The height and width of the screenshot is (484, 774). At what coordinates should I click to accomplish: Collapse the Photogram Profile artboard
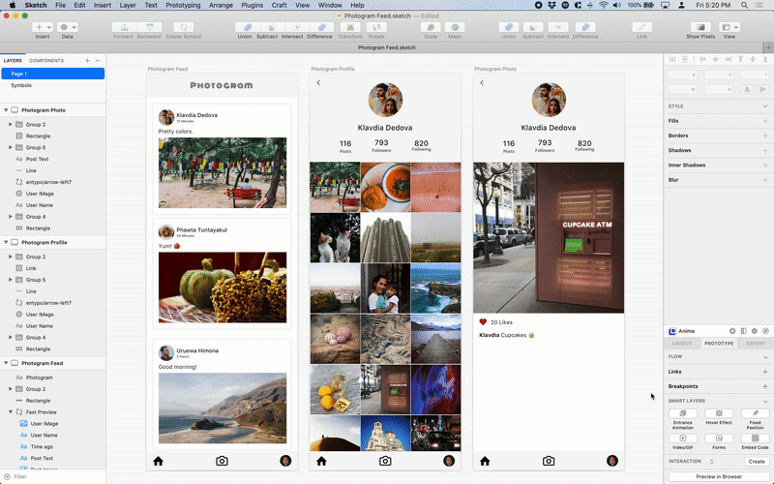coord(5,242)
